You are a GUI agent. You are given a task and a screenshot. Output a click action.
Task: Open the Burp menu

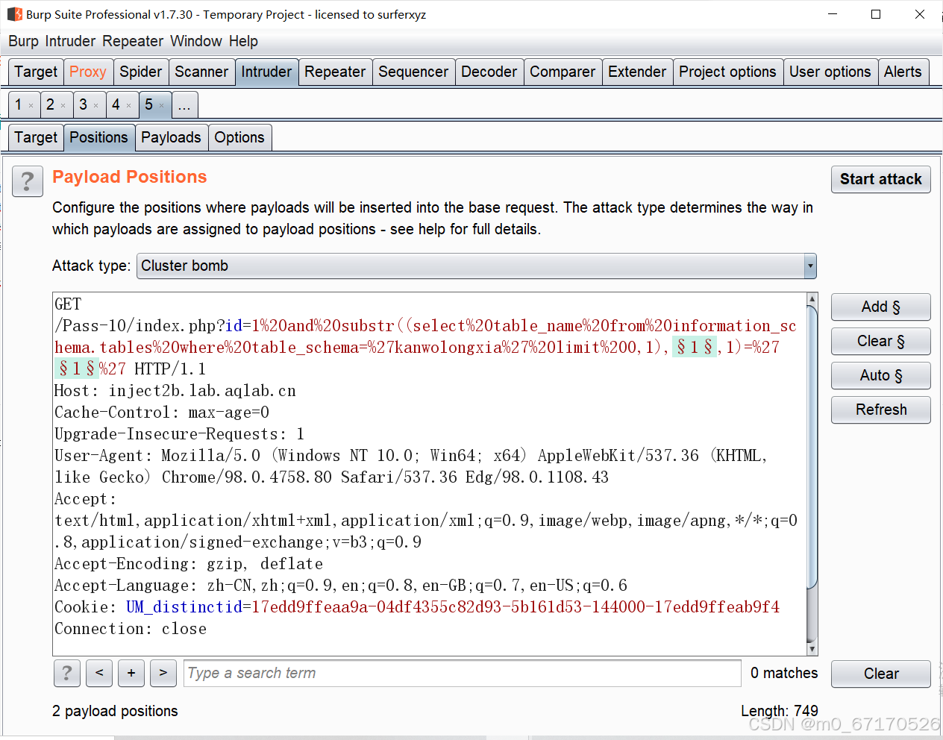click(x=23, y=41)
